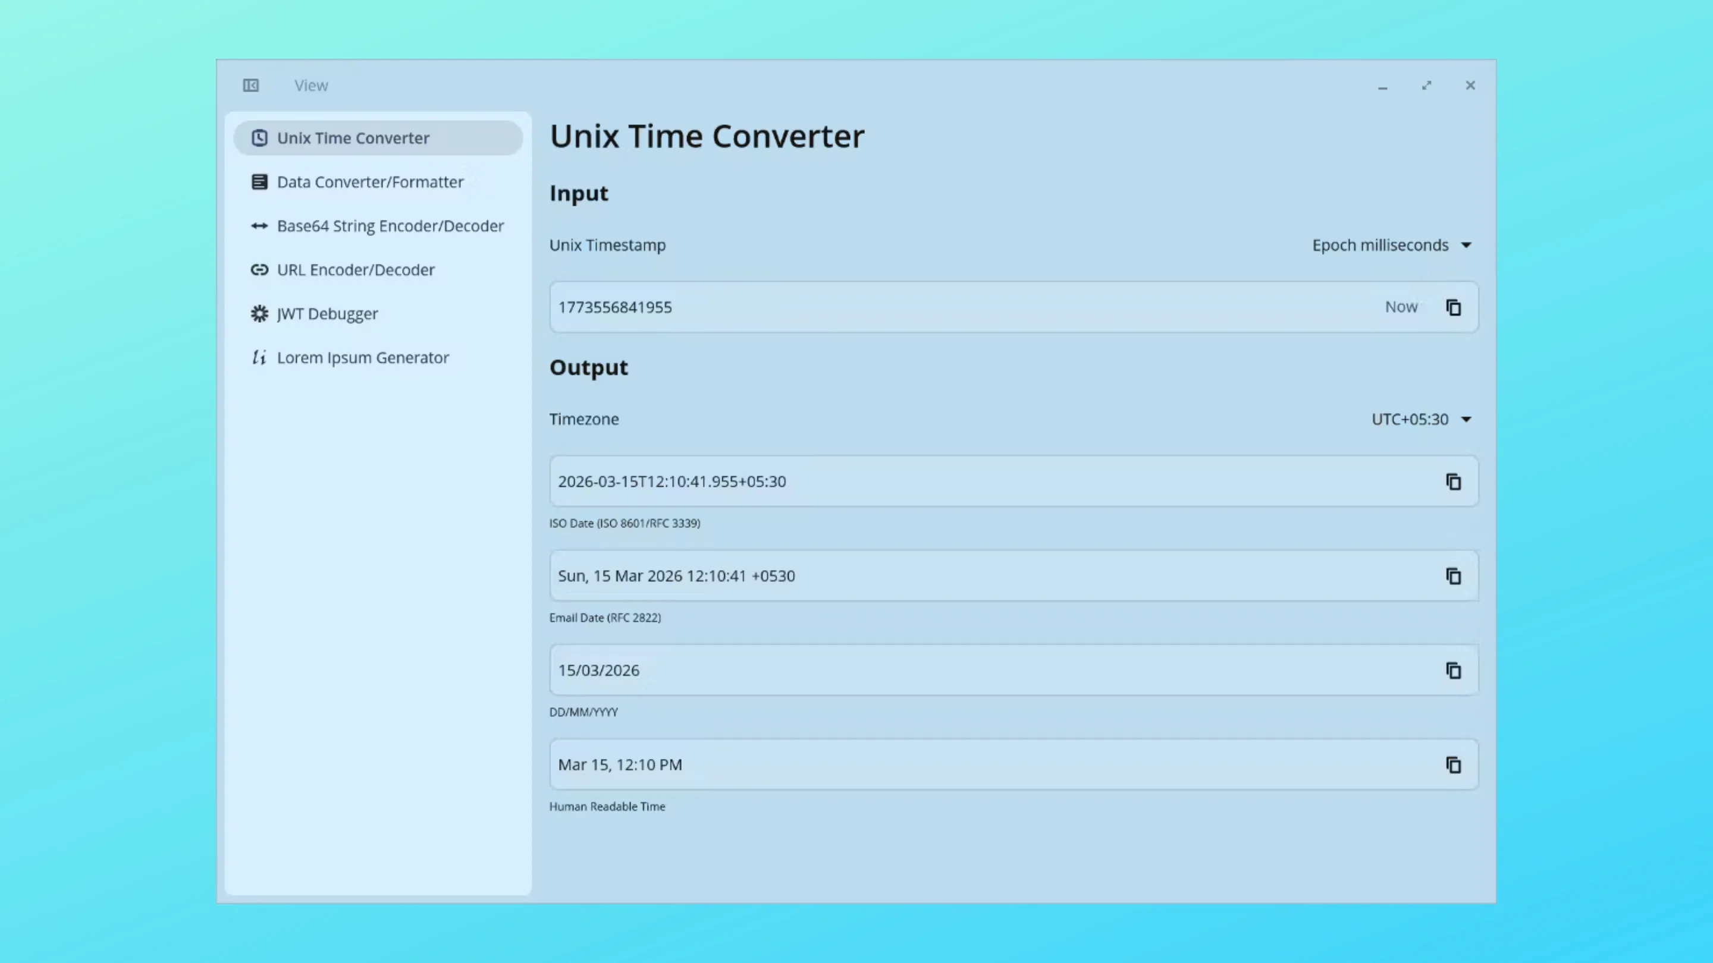Screen dimensions: 1713x963
Task: Click the app logo in the titlebar
Action: (x=250, y=85)
